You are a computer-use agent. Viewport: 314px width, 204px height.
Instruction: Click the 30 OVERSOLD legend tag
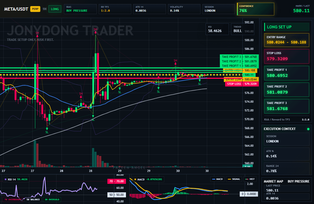(x=52, y=199)
